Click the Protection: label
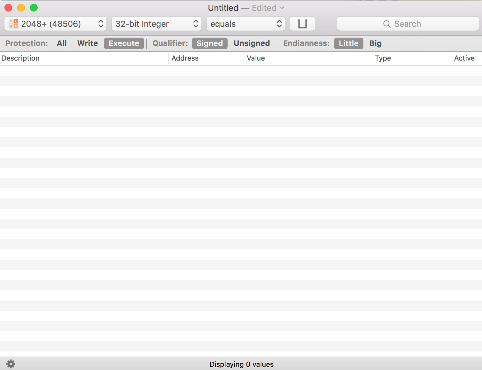The image size is (482, 370). pyautogui.click(x=26, y=43)
